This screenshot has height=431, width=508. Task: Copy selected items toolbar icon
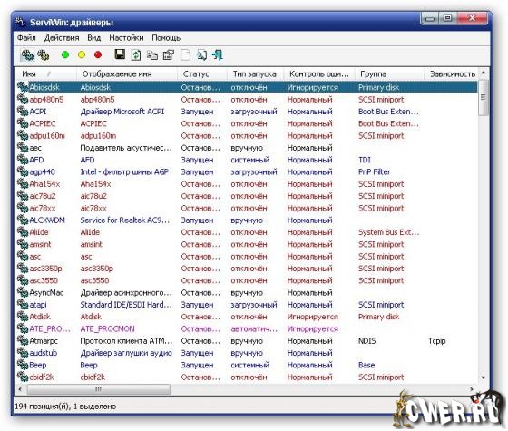[x=152, y=55]
